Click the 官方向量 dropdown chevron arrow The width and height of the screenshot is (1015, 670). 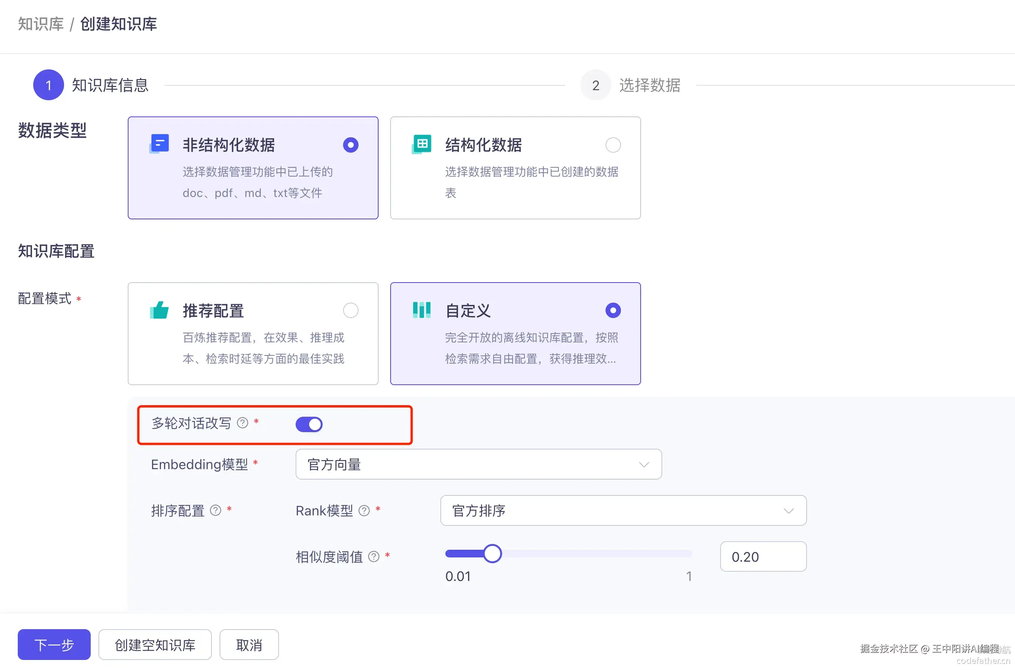tap(644, 465)
